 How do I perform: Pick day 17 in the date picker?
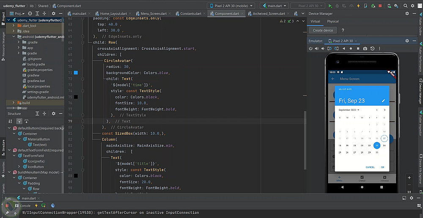(x=384, y=139)
